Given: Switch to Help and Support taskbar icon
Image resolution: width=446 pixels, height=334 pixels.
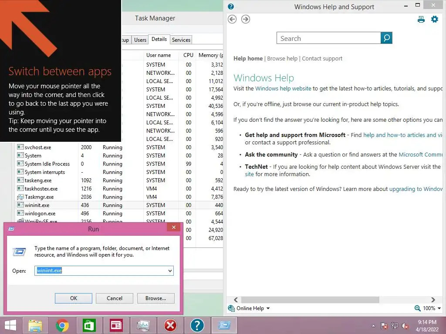Looking at the screenshot, I should pyautogui.click(x=197, y=325).
